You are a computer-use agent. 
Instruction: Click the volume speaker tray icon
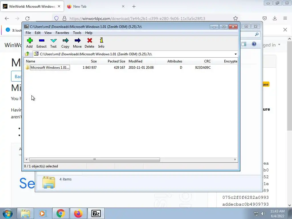[x=263, y=214]
